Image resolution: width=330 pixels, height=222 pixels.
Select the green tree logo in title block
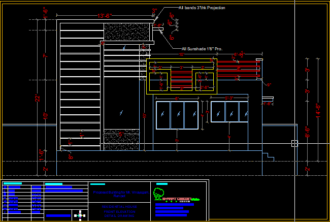158,194
